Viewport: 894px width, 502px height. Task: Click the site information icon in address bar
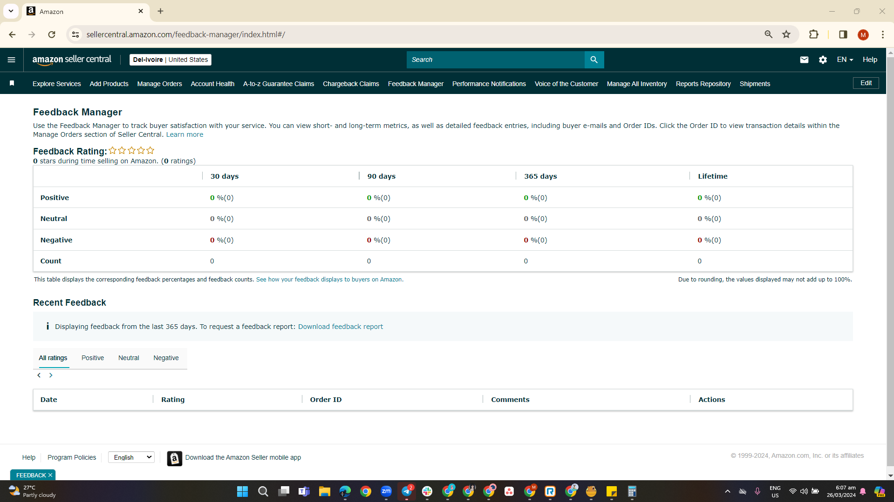pyautogui.click(x=75, y=34)
